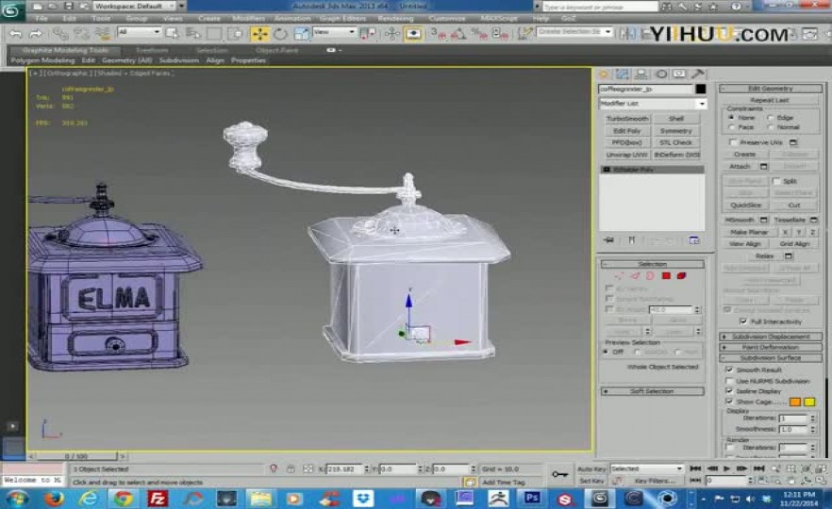The width and height of the screenshot is (832, 509).
Task: Select the Face constraint radio button
Action: tap(732, 127)
